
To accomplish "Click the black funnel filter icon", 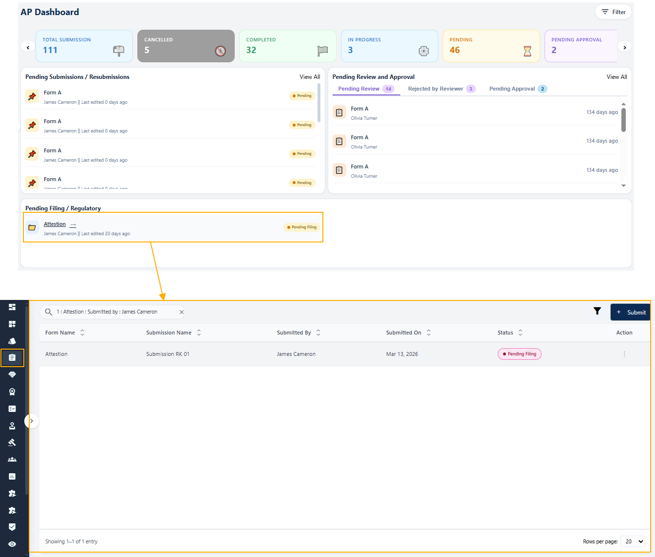I will (597, 311).
